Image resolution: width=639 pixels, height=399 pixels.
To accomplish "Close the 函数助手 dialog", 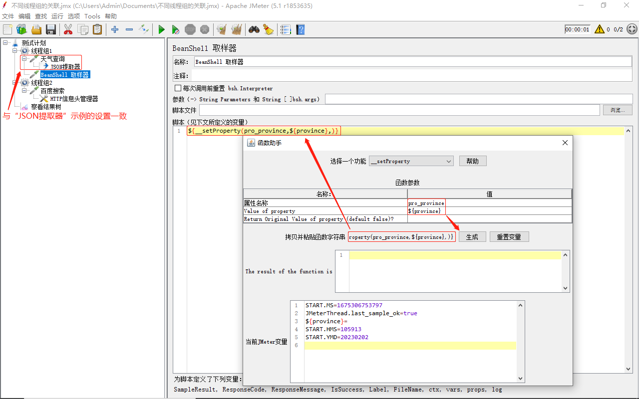I will coord(565,143).
